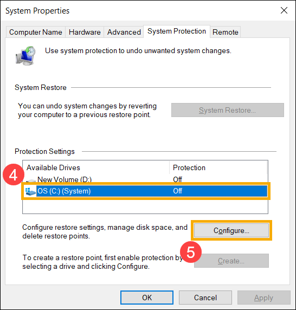Select the OS (C:) (System) drive row

coord(146,191)
